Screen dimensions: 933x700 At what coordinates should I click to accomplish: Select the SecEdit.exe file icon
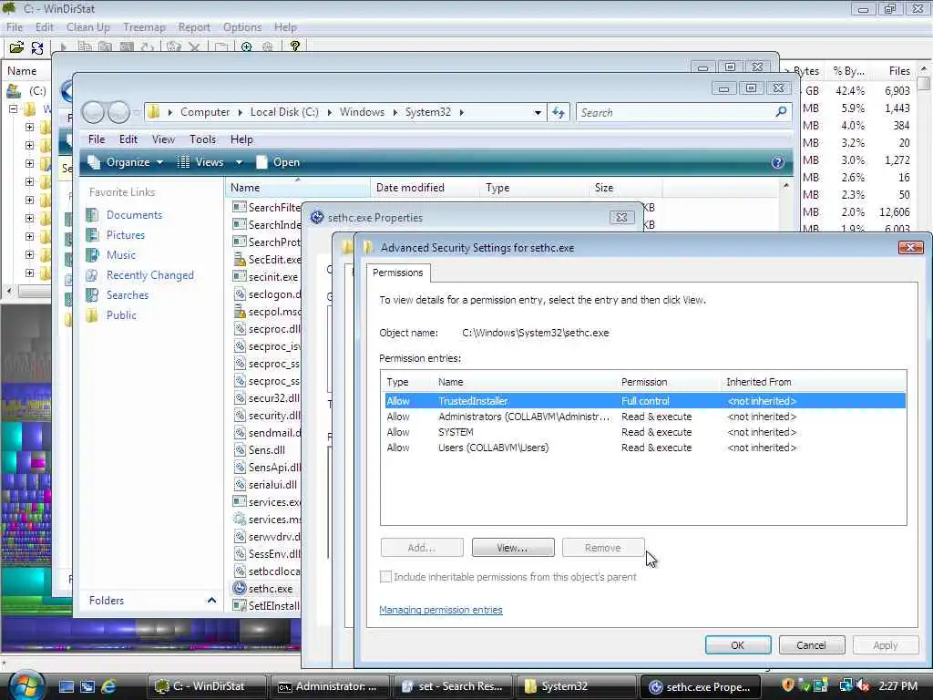240,259
